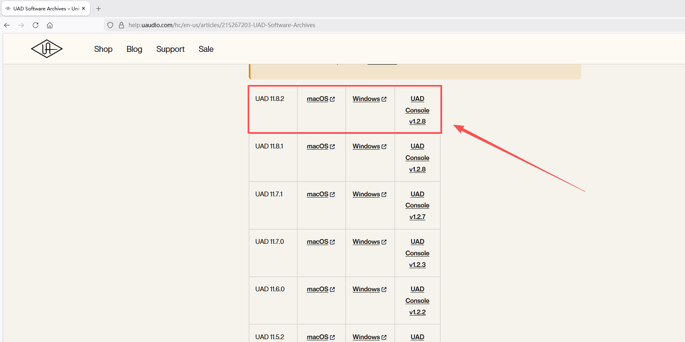Viewport: 685px width, 342px height.
Task: Open the Shop menu item
Action: [103, 49]
